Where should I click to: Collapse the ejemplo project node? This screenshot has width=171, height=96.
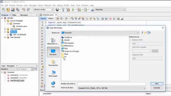(x=2, y=18)
